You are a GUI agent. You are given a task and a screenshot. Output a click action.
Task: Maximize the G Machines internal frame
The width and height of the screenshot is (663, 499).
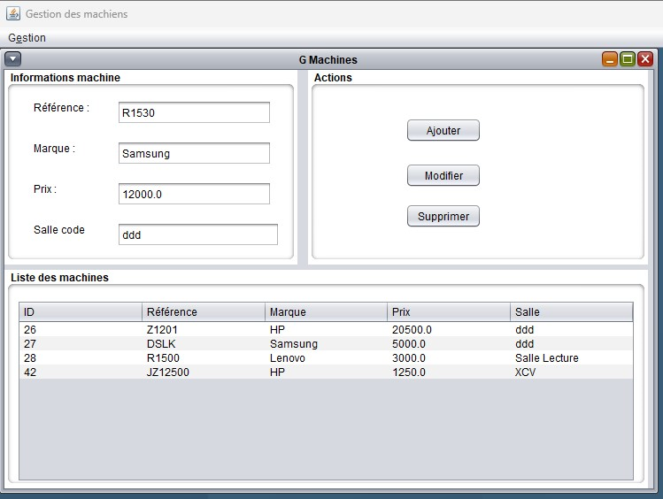tap(628, 59)
